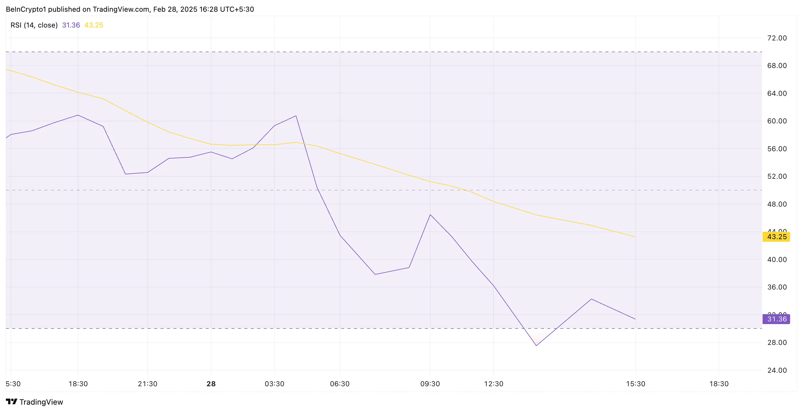Click the BeInCrypto1 published header text
This screenshot has width=803, height=412.
pos(130,9)
